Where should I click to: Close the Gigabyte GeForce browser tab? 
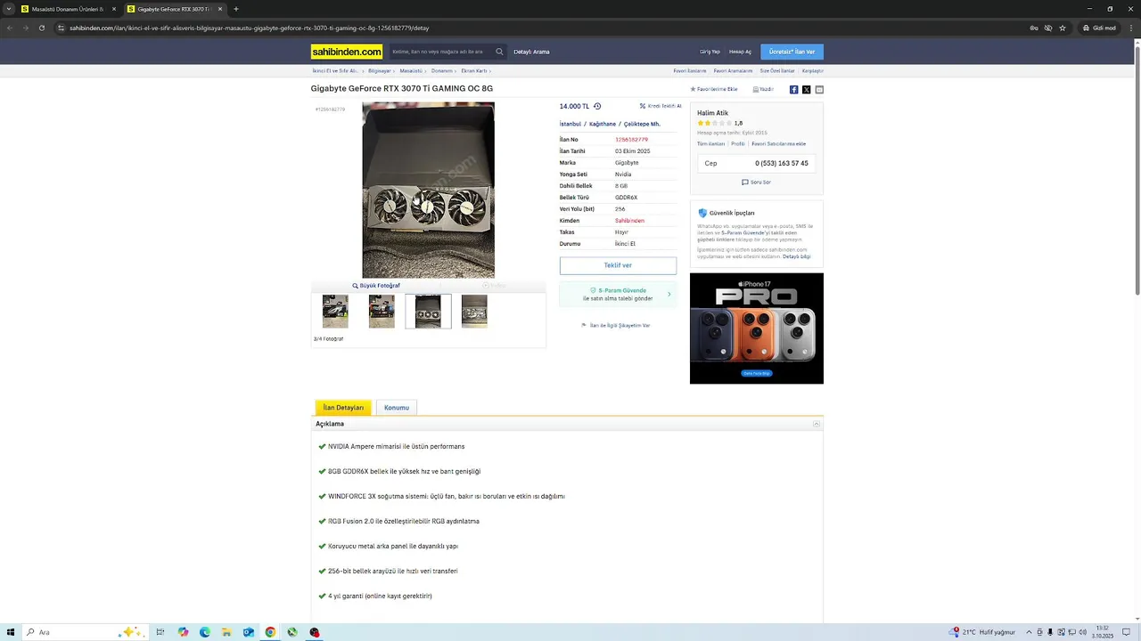tap(220, 9)
